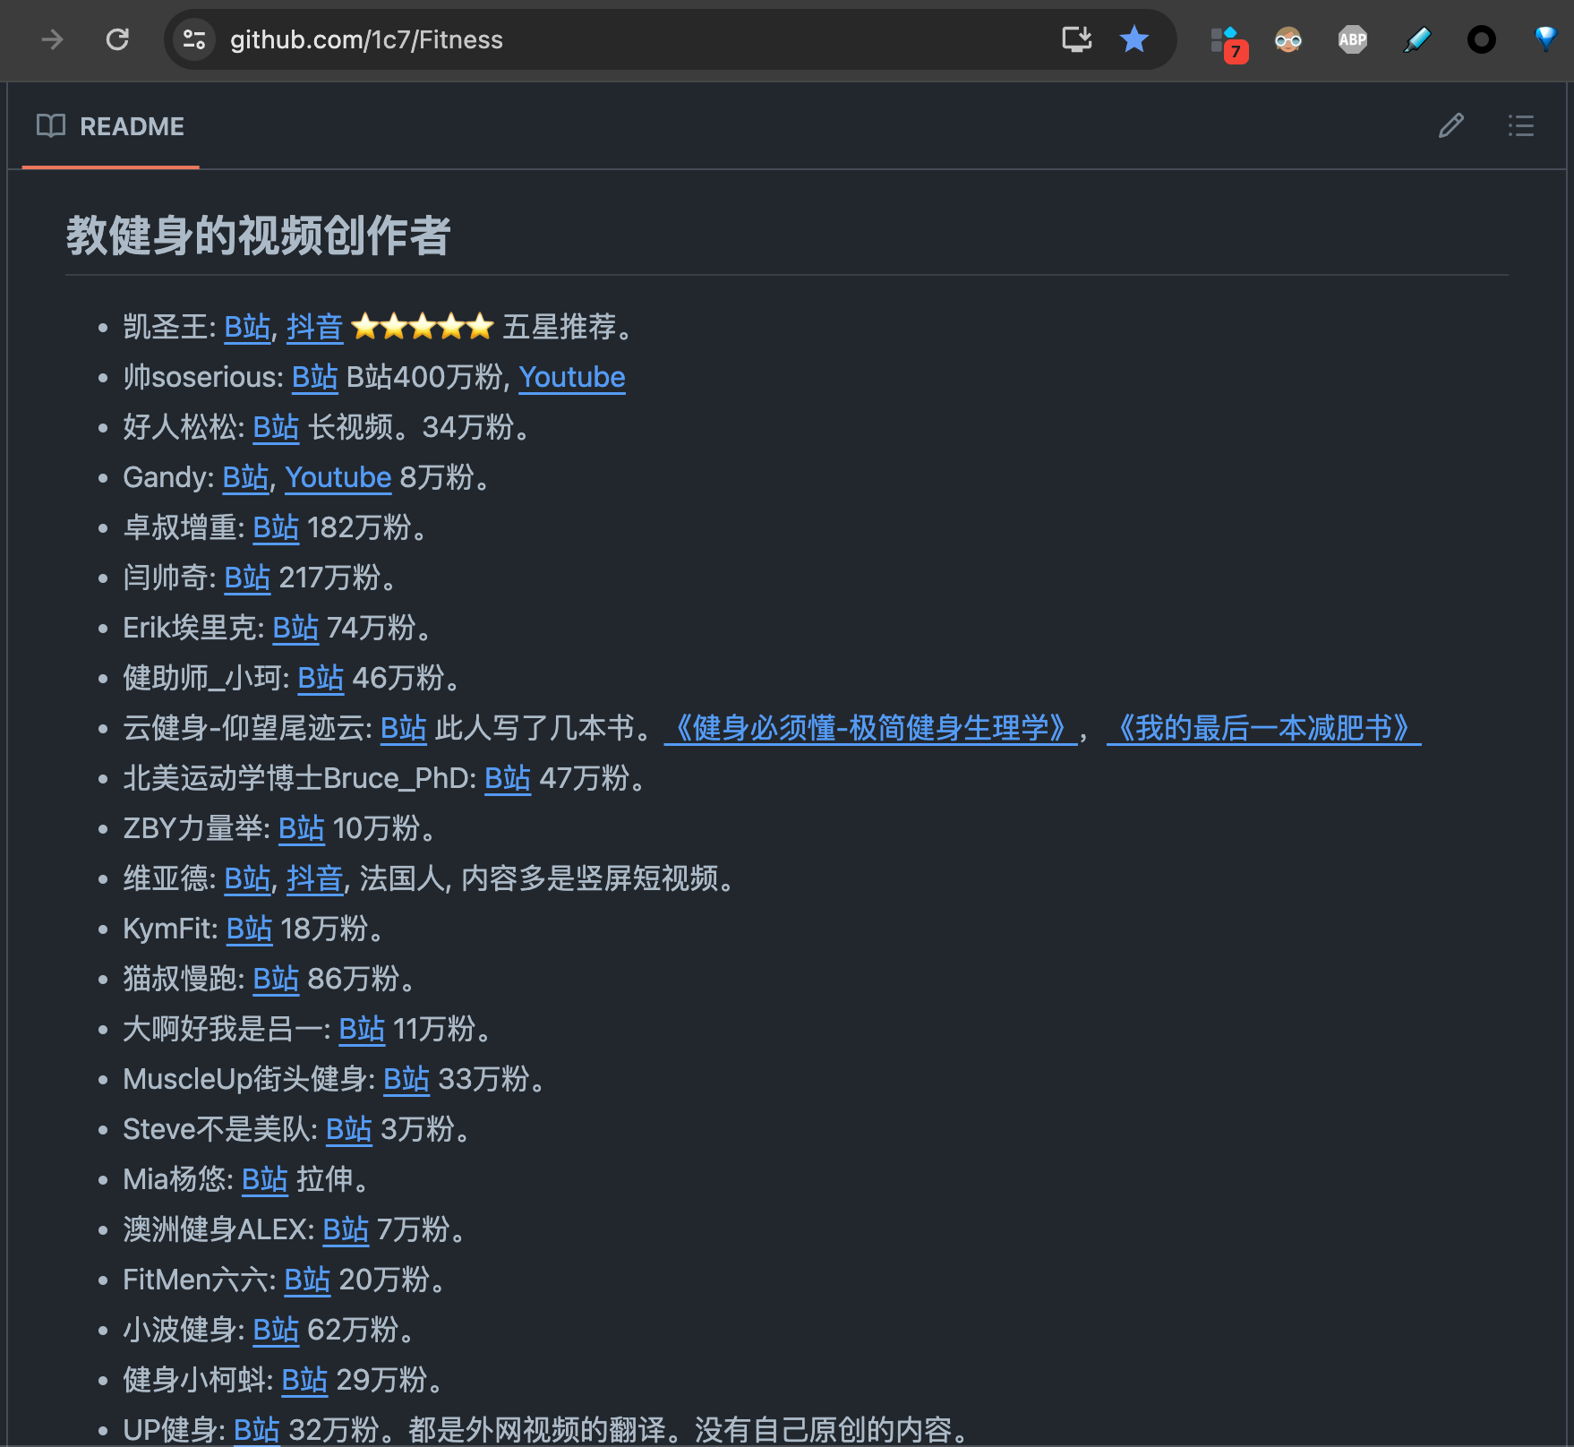This screenshot has height=1447, width=1574.
Task: Open the Adblock Plus (ABP) extension
Action: coord(1352,39)
